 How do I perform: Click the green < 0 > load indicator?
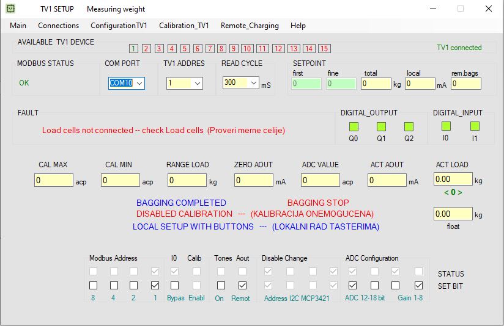click(453, 192)
